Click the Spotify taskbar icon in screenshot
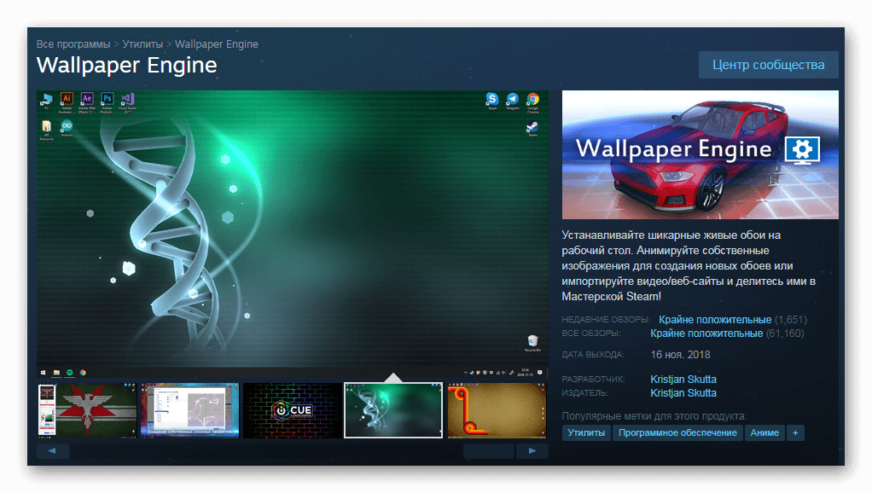The image size is (872, 493). 69,373
